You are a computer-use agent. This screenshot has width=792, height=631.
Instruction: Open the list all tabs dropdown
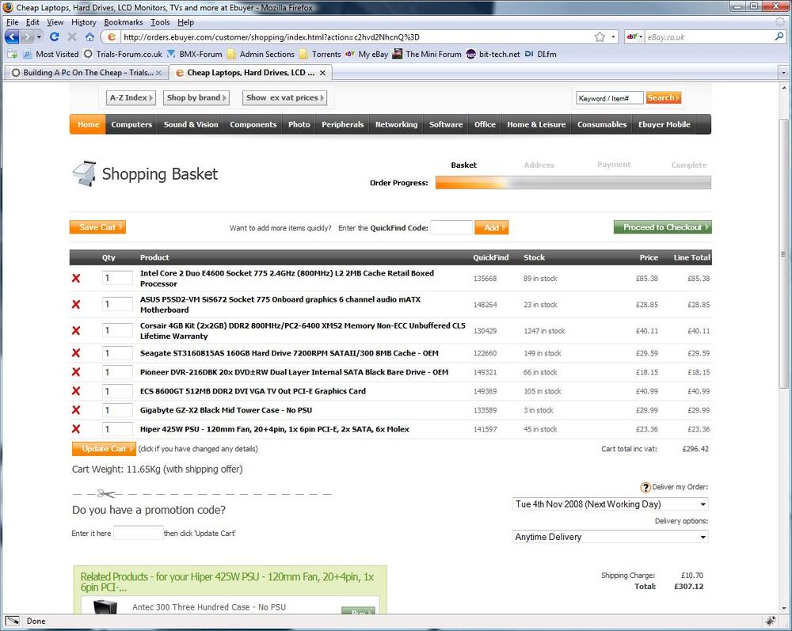(x=783, y=73)
